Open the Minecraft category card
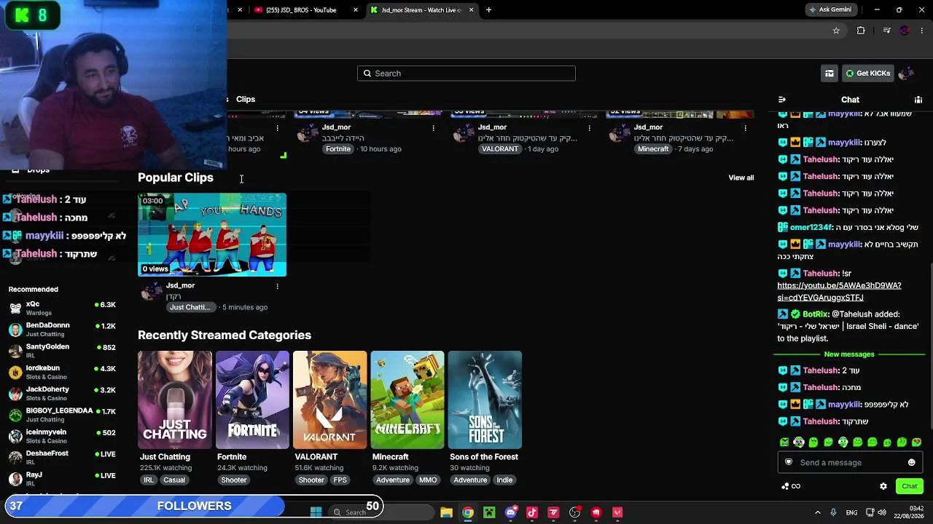The image size is (933, 524). (407, 400)
